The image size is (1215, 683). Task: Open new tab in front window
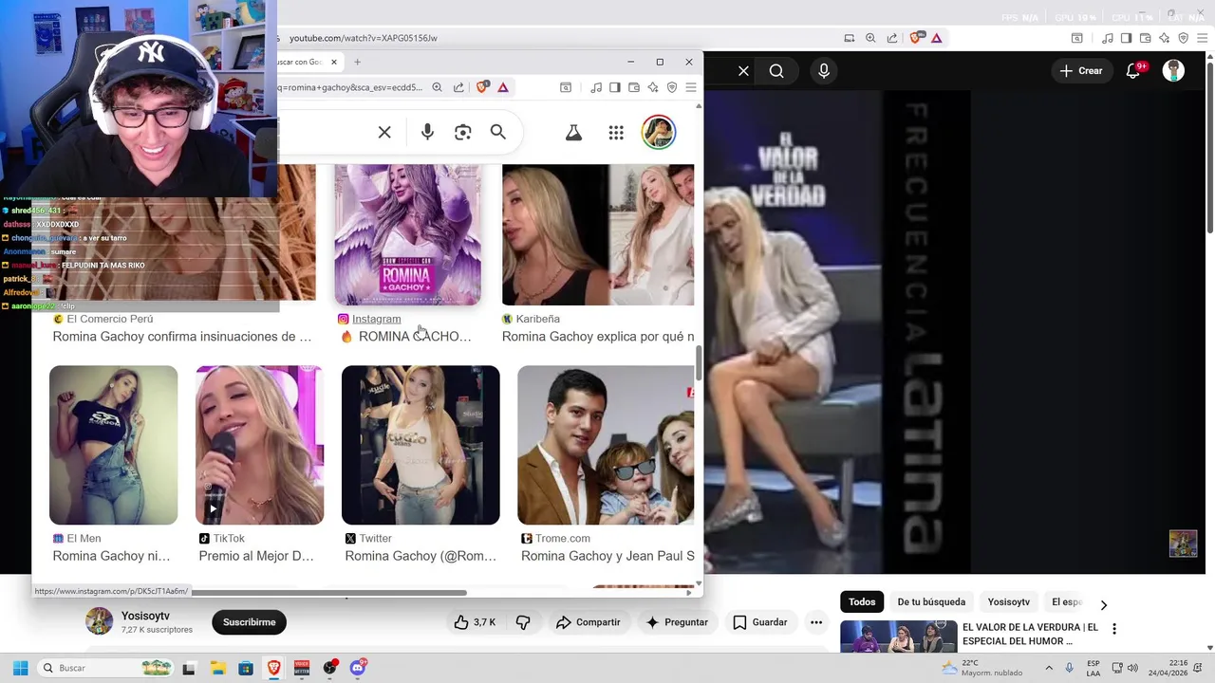[357, 62]
